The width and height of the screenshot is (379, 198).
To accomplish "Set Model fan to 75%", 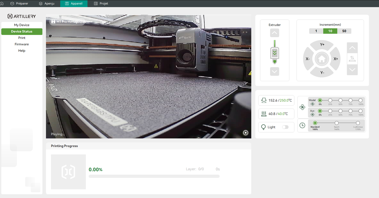I will [350, 101].
